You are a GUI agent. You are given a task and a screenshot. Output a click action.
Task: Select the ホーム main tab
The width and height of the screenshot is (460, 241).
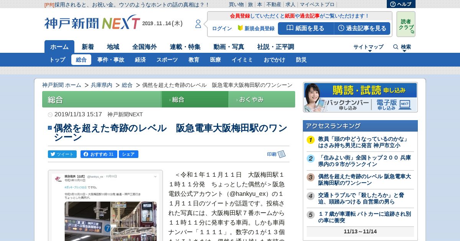tap(59, 47)
